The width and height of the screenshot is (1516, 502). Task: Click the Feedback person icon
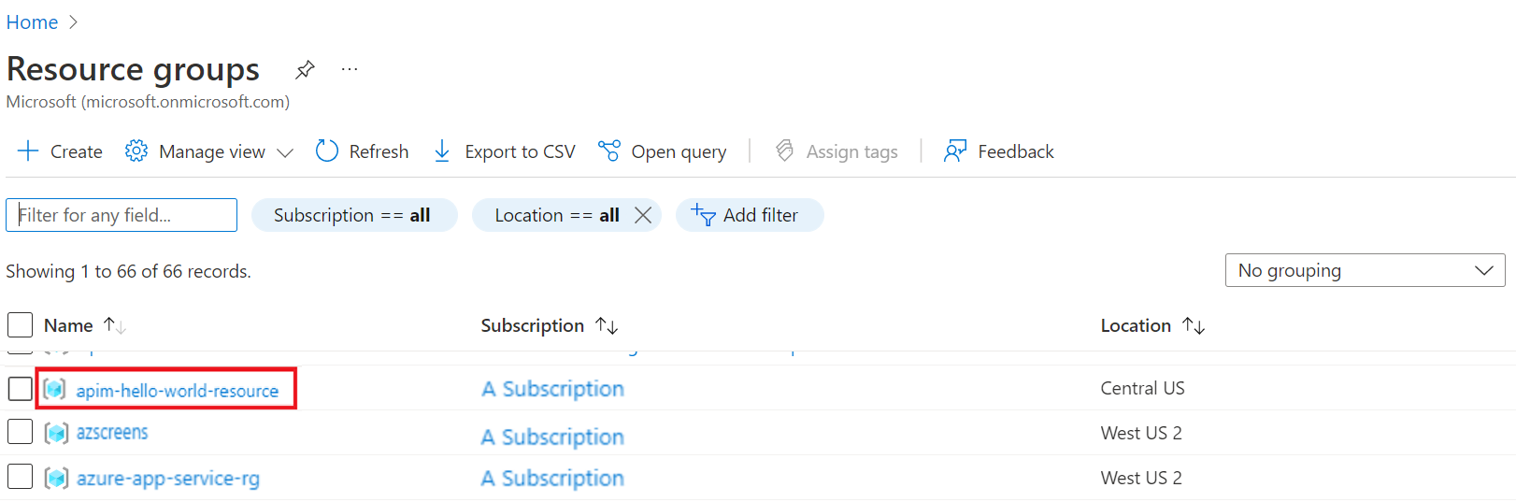coord(955,151)
